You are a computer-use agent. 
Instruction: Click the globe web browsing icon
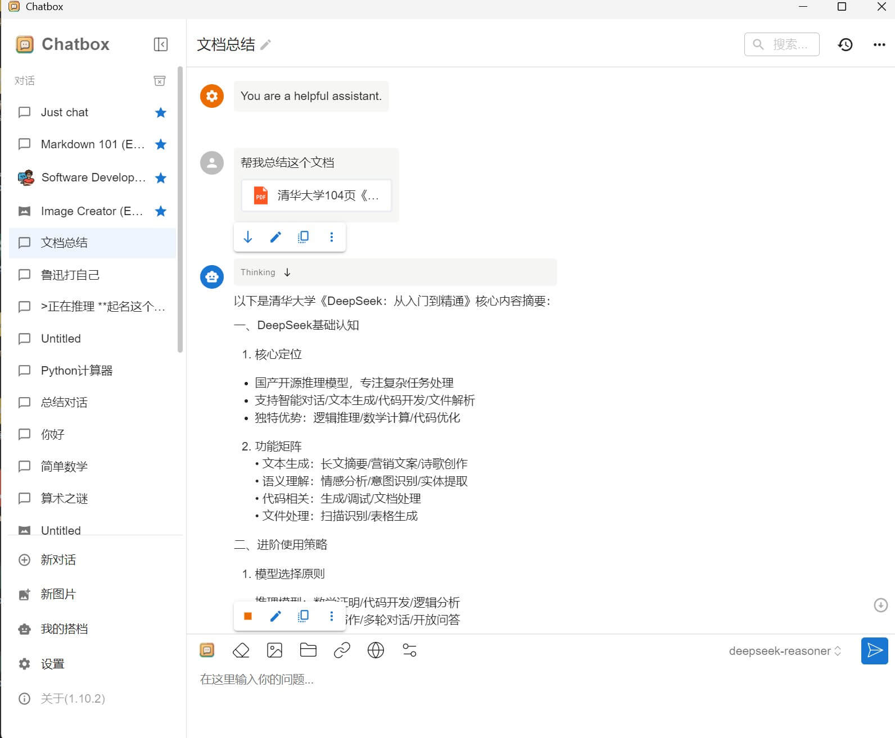[376, 650]
